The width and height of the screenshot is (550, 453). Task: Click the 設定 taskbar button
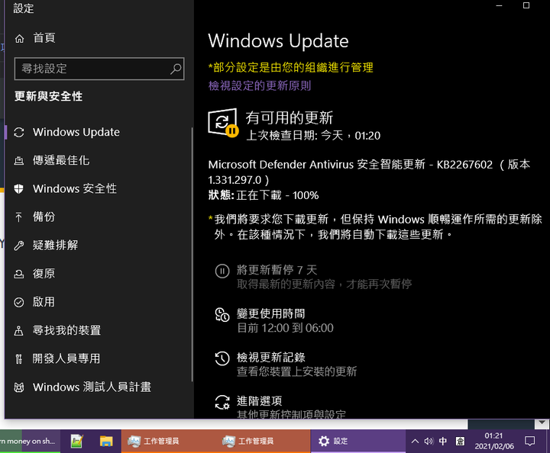click(358, 441)
